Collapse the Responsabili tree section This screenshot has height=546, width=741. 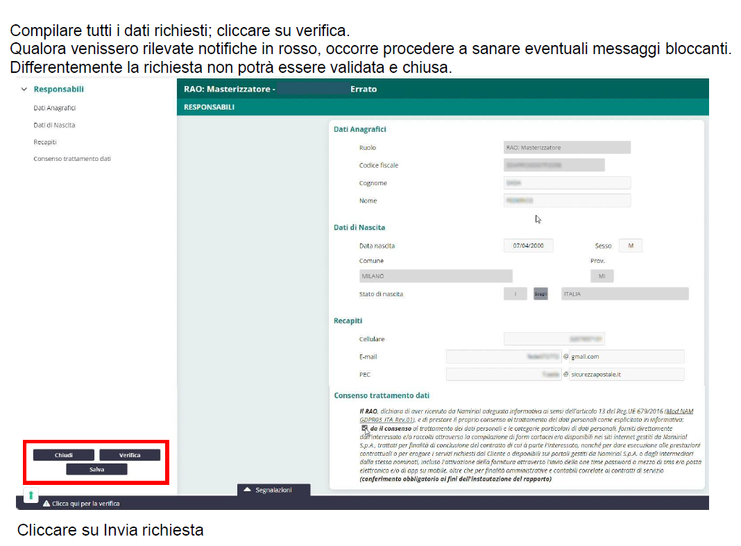click(x=24, y=89)
